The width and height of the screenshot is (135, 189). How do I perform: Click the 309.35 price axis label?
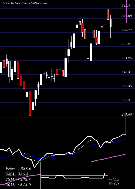[x=127, y=86]
